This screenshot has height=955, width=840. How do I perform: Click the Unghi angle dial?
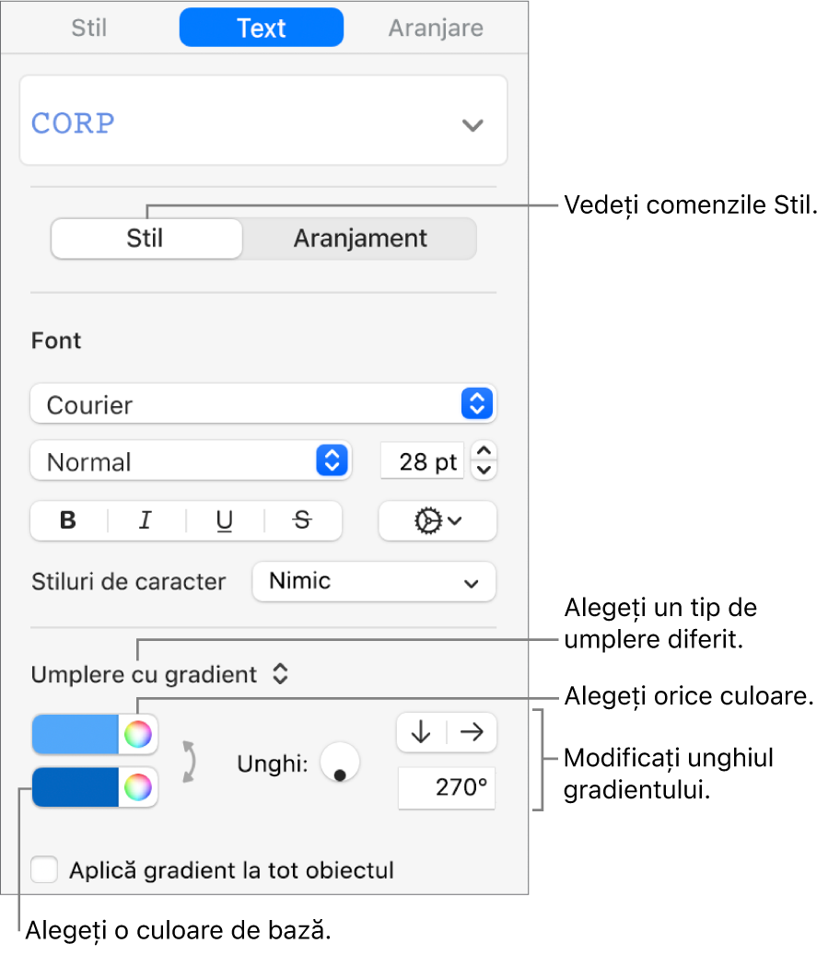(x=340, y=762)
